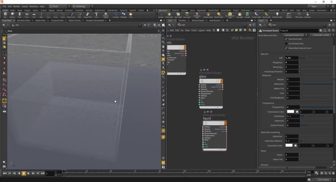The image size is (336, 182).
Task: Open the Tools menu in network editor
Action: click(194, 30)
